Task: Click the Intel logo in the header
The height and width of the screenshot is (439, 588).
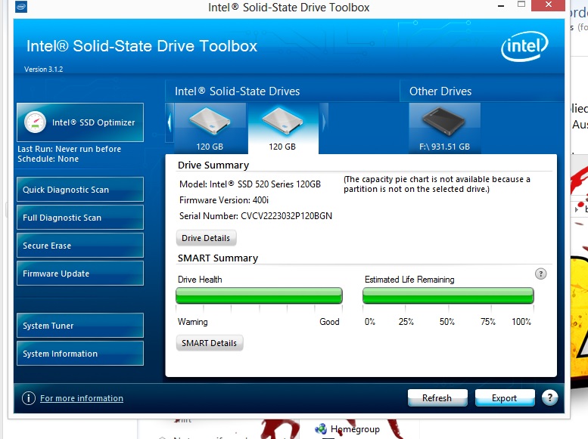Action: pyautogui.click(x=524, y=46)
